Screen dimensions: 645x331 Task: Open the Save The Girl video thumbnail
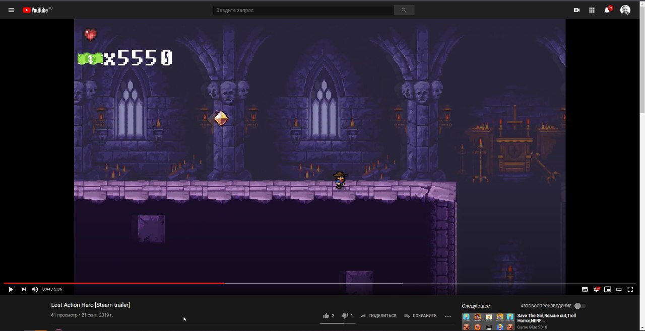[x=488, y=321]
